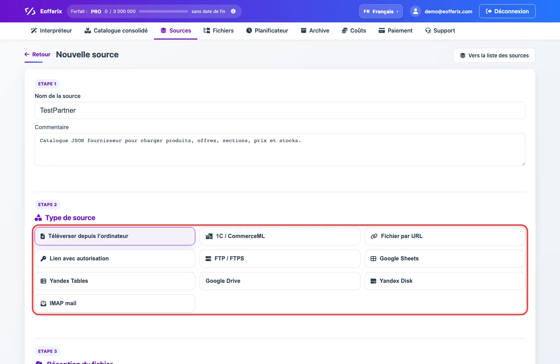This screenshot has width=560, height=364.
Task: Click the Commentaire resize handle
Action: 523,163
